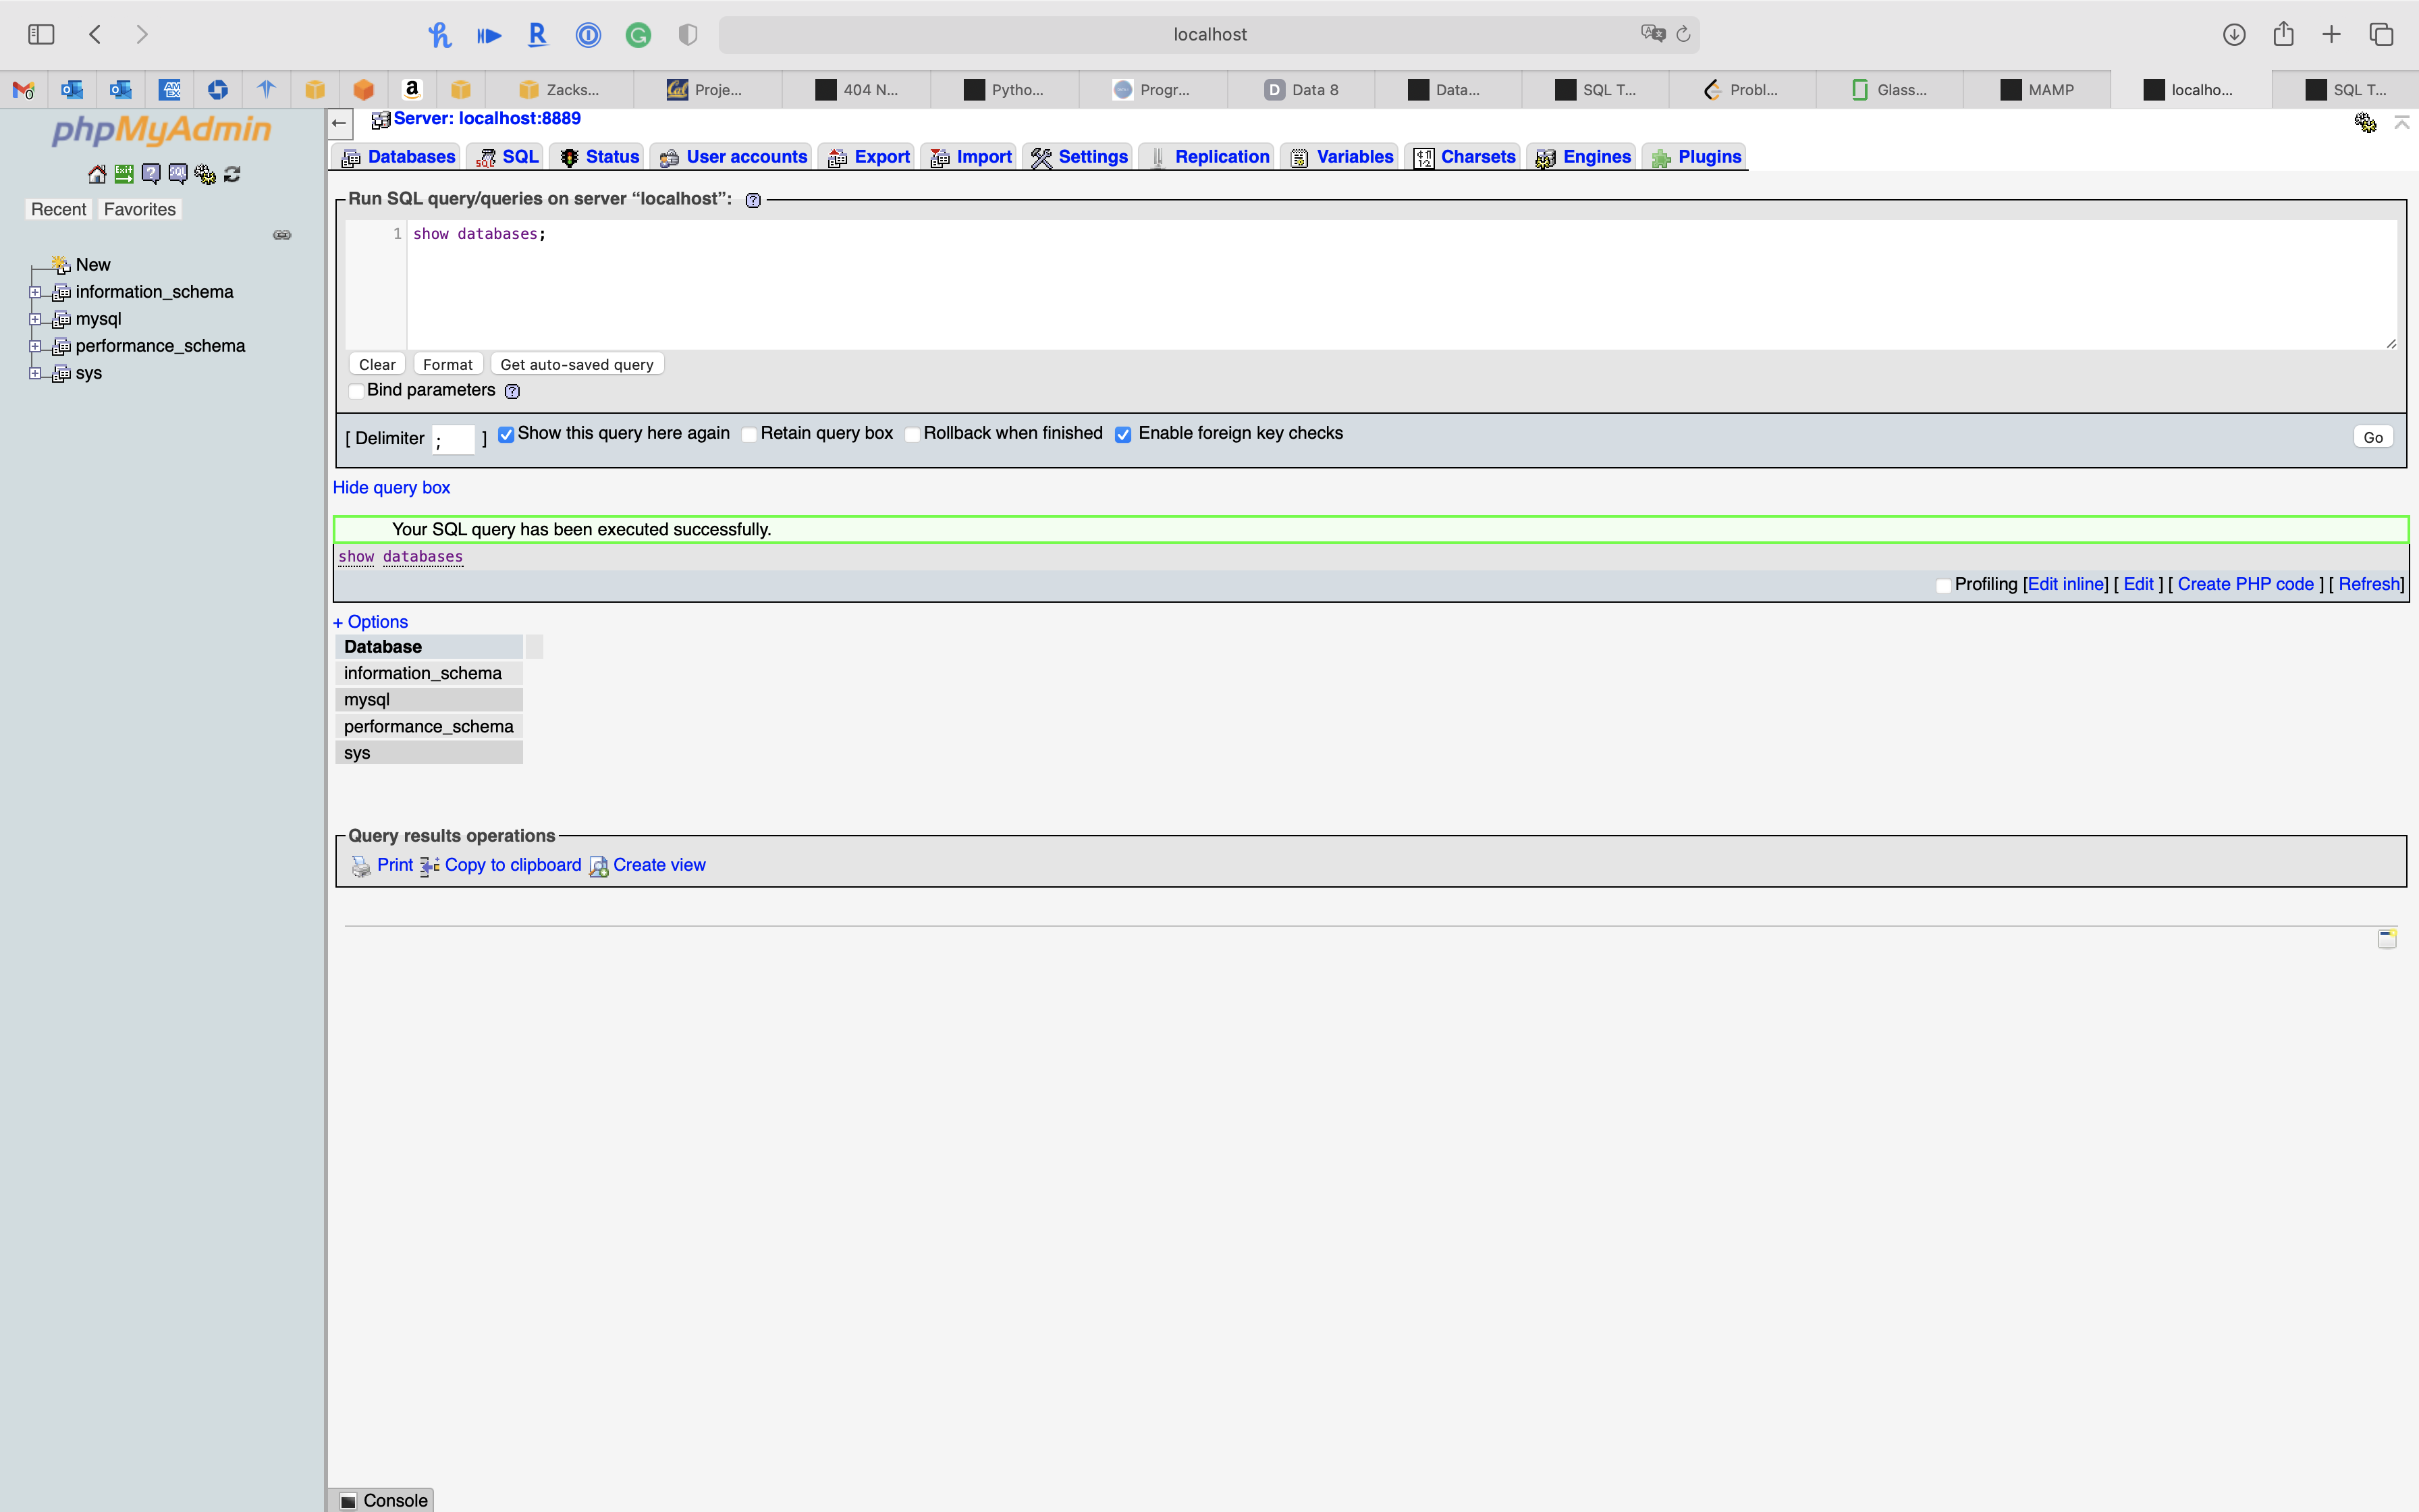Expand the + Options section above results
2419x1512 pixels.
click(x=370, y=622)
